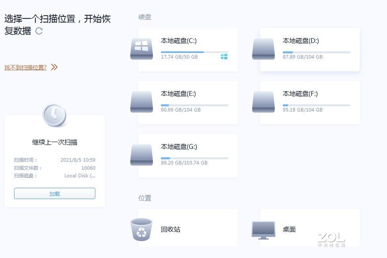
Task: Click the 95.18 GB/104 GB text
Action: coord(303,109)
